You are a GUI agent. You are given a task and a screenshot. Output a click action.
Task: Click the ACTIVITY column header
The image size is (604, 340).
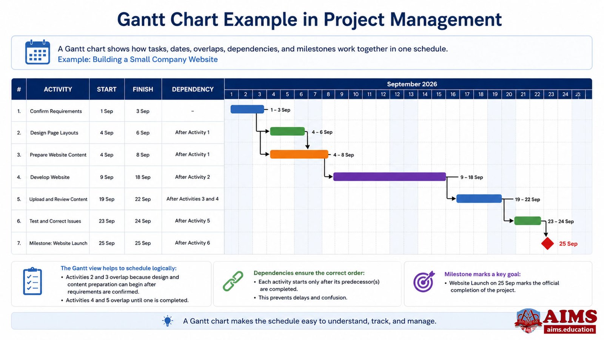coord(58,89)
